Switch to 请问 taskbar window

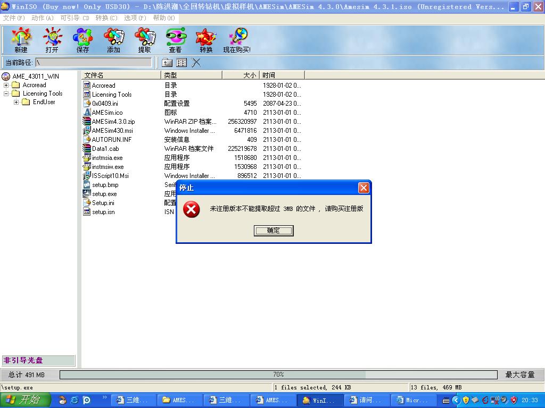(366, 400)
